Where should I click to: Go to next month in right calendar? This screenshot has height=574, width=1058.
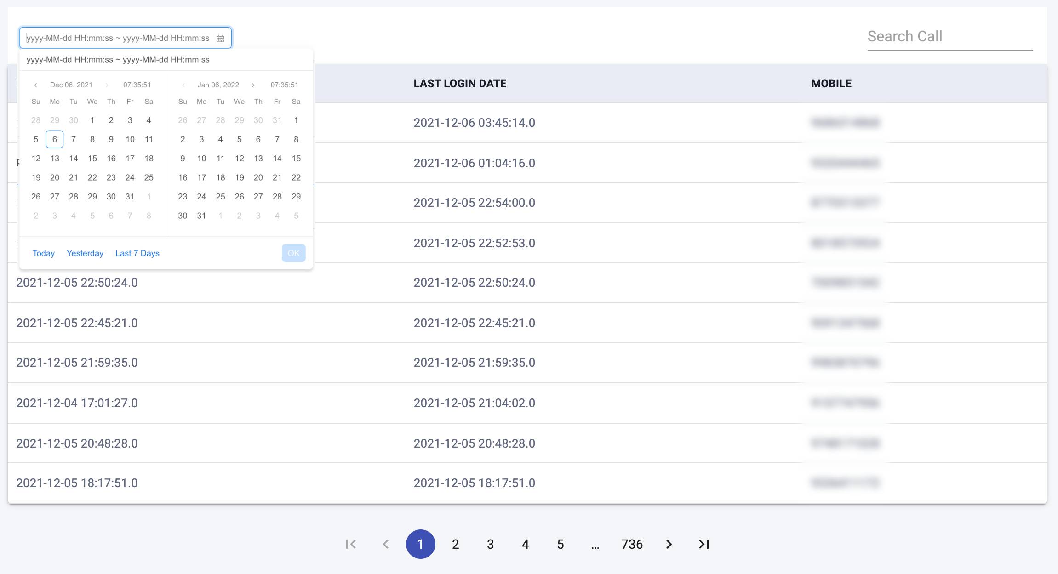253,85
